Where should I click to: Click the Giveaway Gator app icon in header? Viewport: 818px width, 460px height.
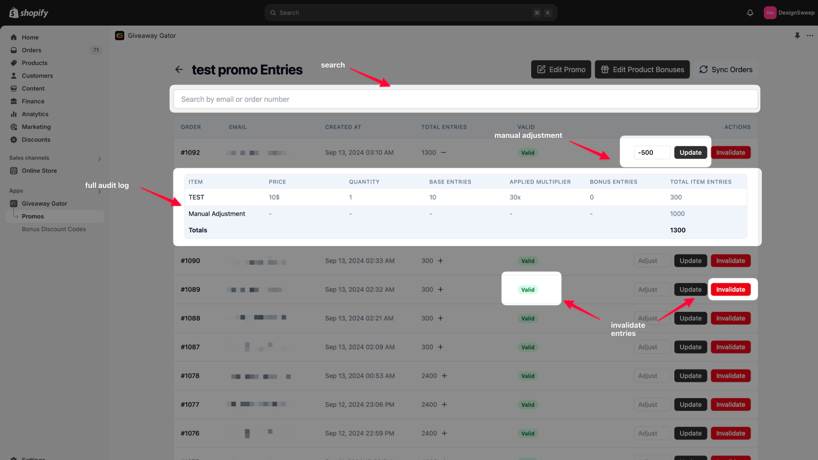[x=120, y=36]
